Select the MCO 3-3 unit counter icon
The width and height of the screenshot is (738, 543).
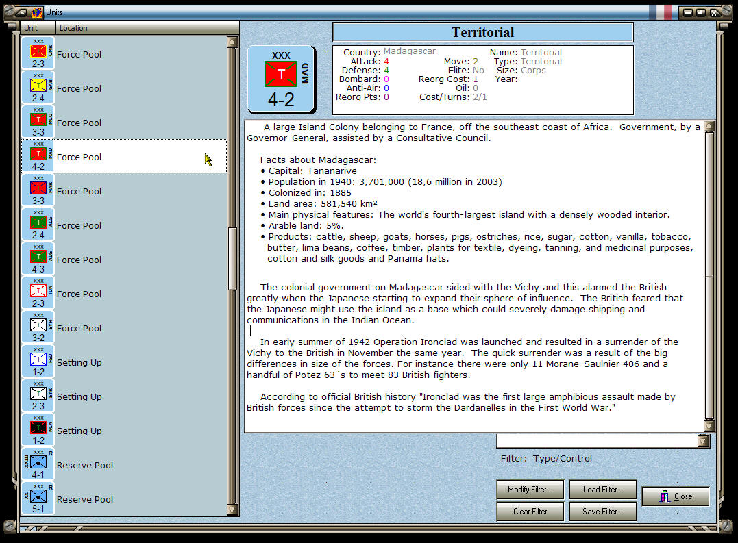pos(38,123)
